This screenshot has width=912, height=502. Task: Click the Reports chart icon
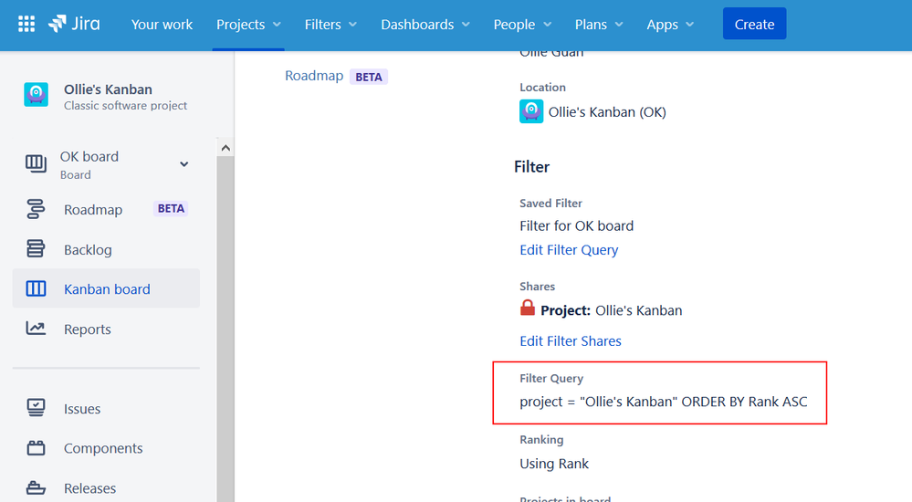pyautogui.click(x=36, y=328)
